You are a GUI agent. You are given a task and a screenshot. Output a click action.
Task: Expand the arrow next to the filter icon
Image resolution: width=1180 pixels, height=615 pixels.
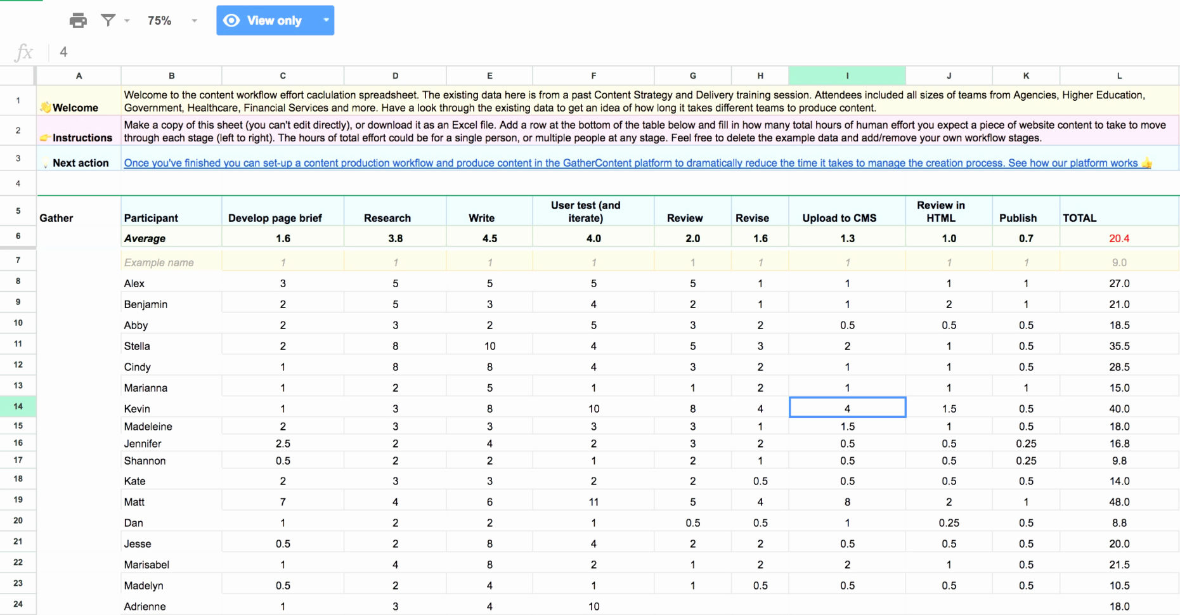tap(127, 21)
